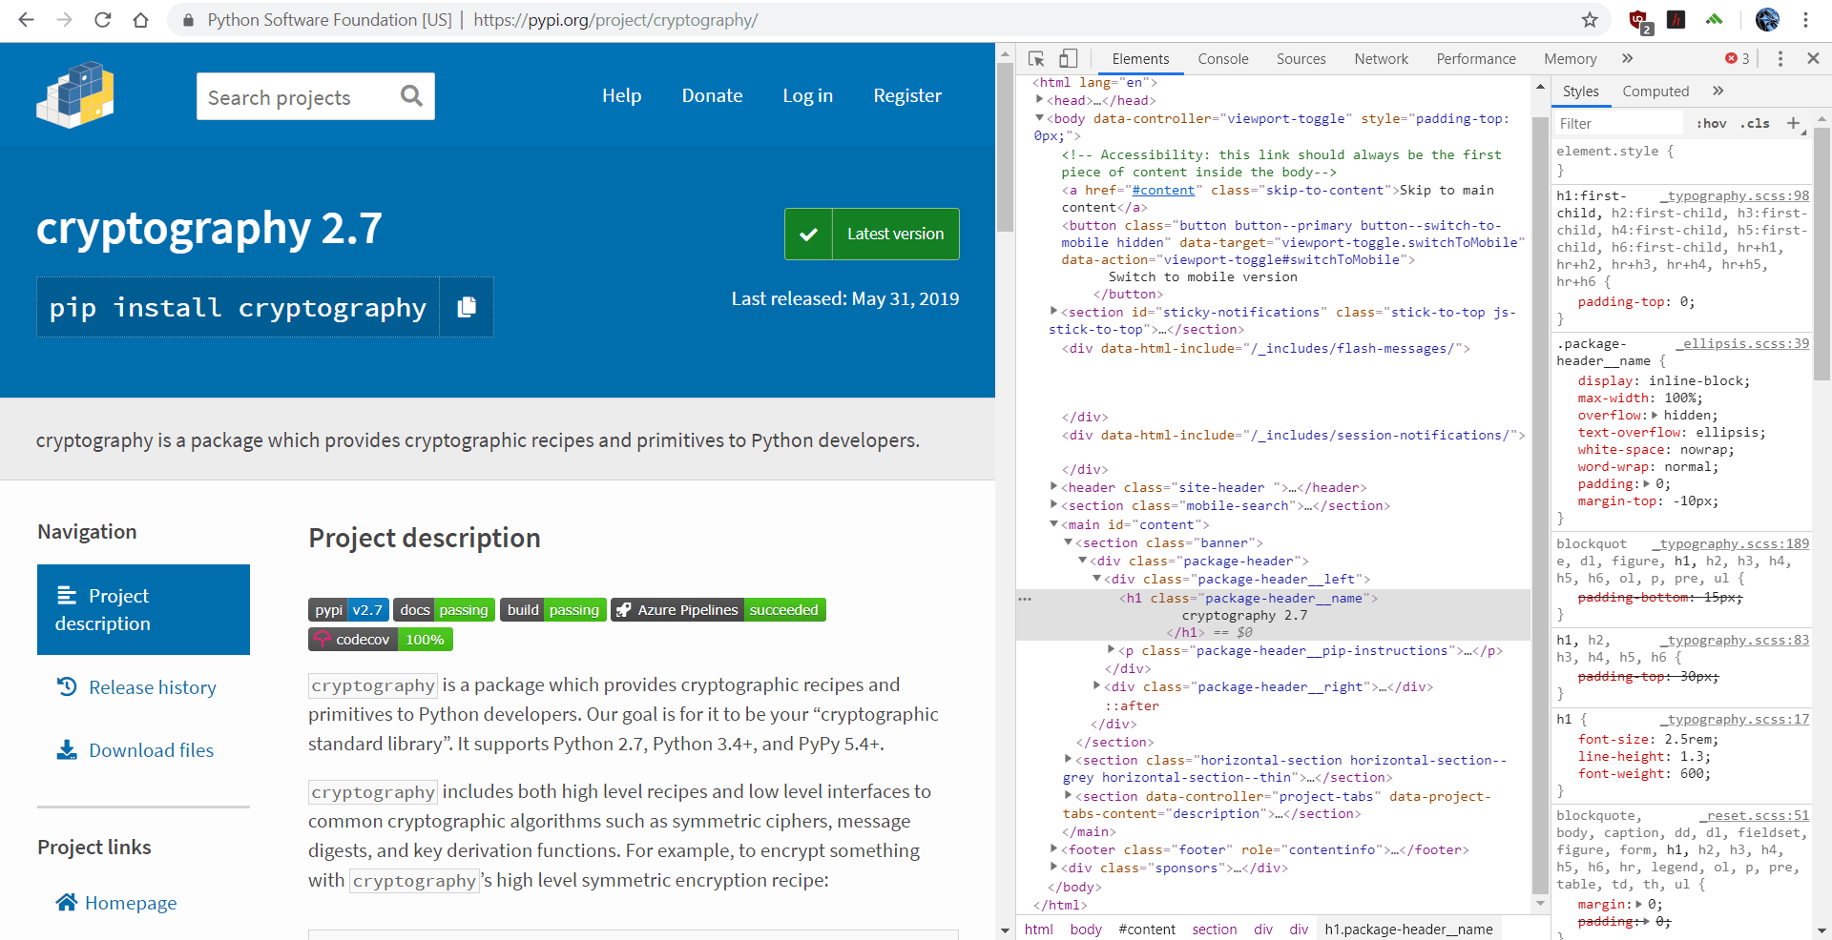Expand the sponsors div node
1832x940 pixels.
[x=1054, y=868]
